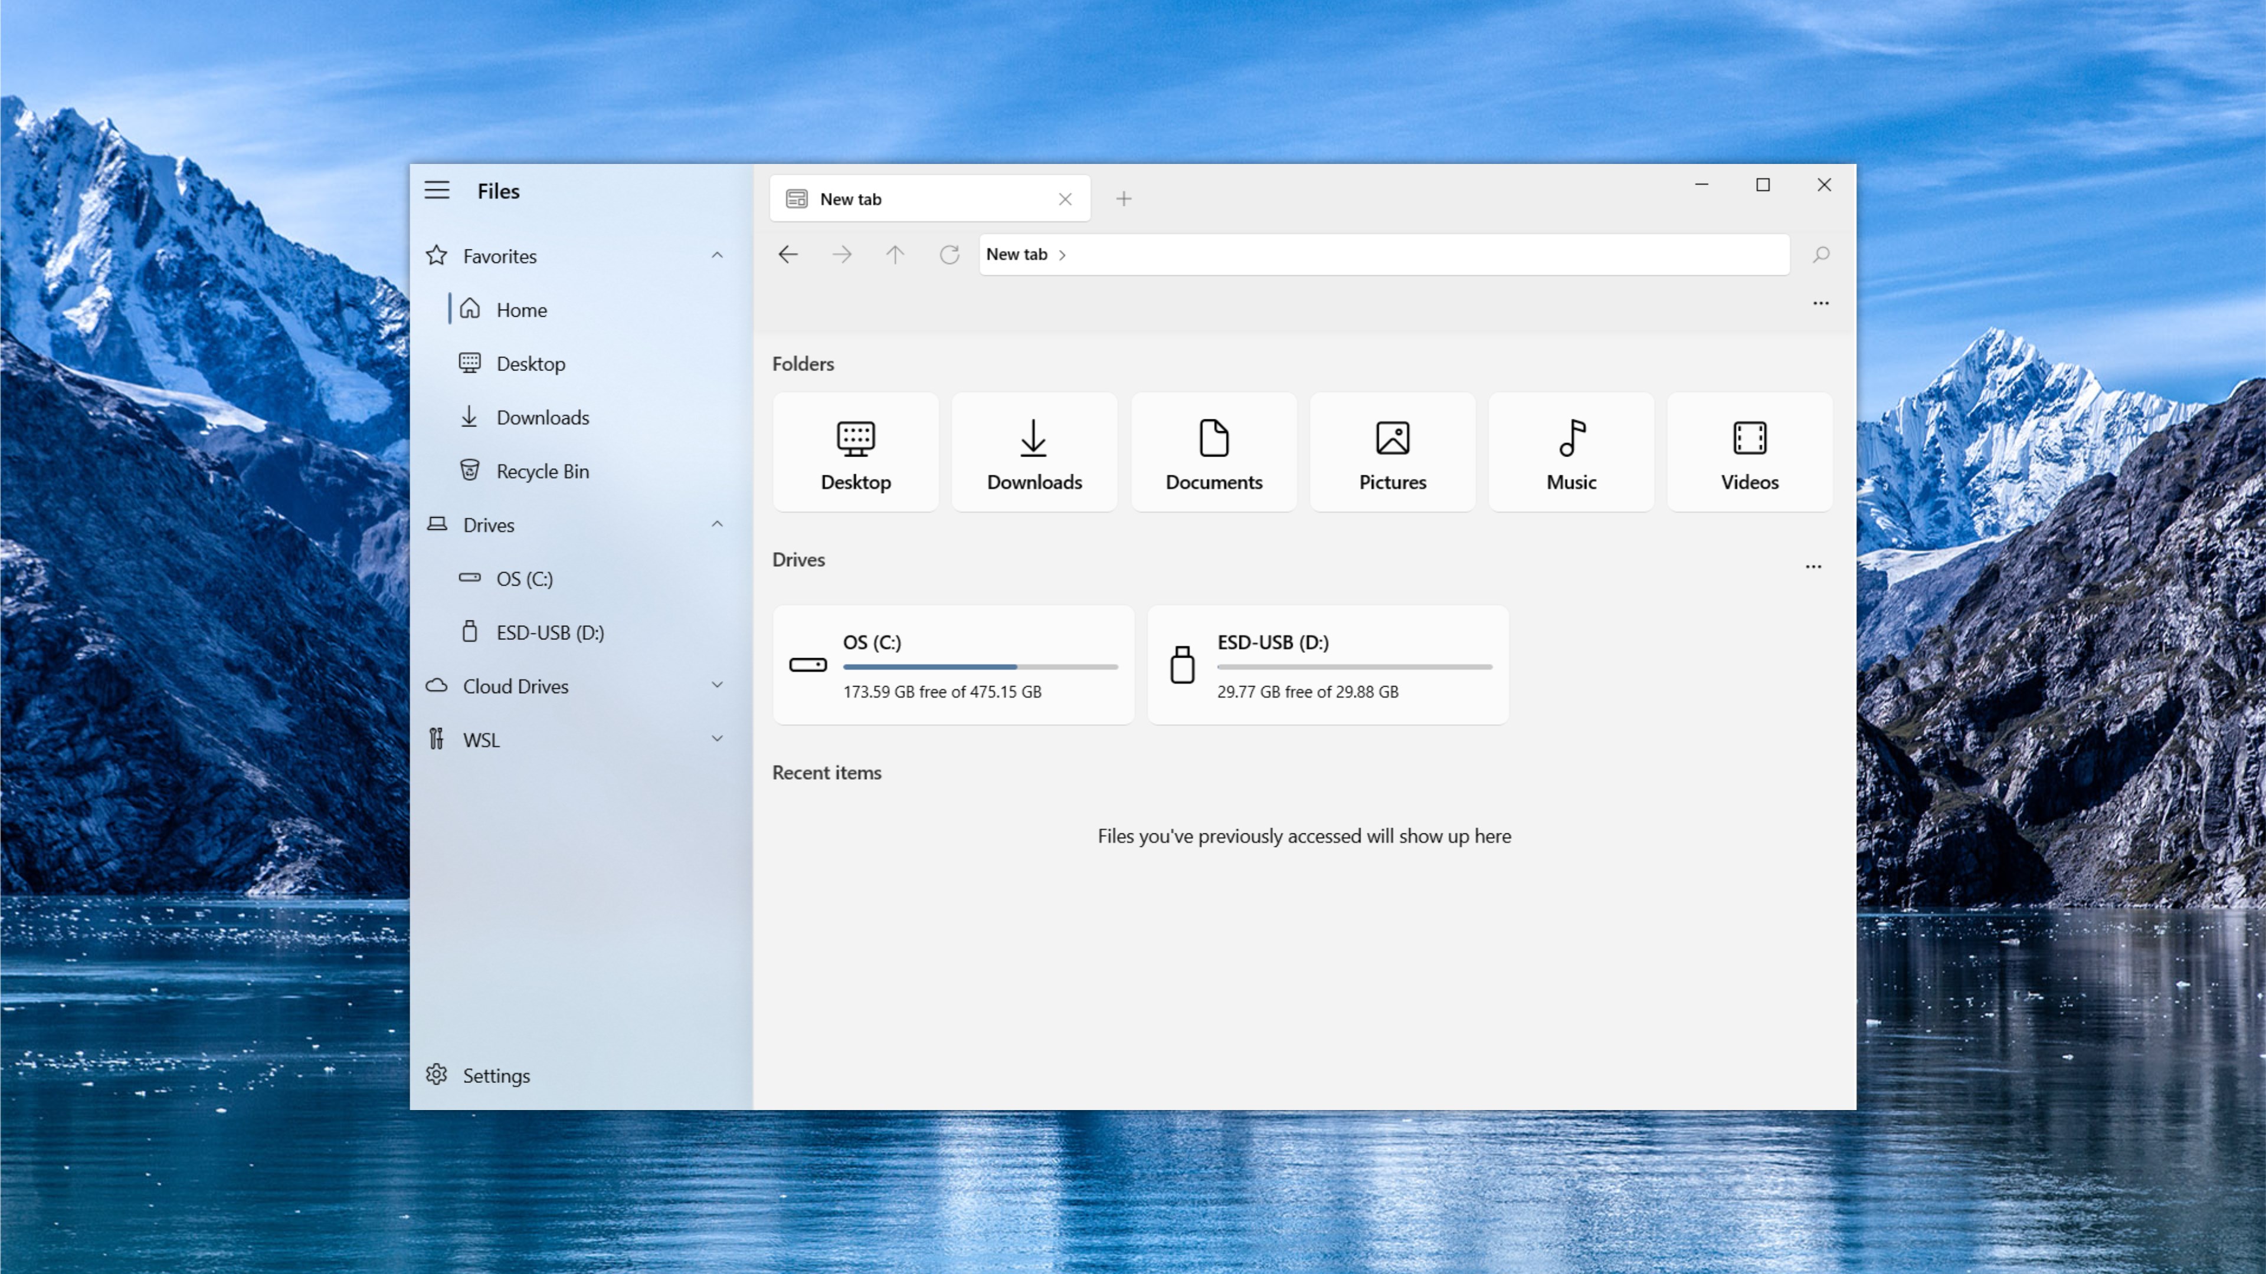Viewport: 2266px width, 1274px height.
Task: Open the Drives section options via ellipsis
Action: [1814, 567]
